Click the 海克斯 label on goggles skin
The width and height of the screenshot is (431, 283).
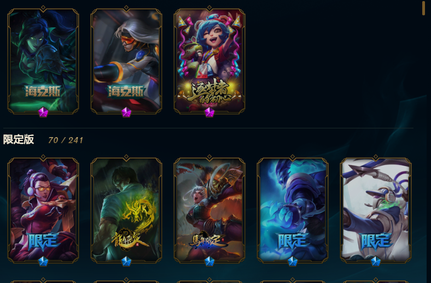[x=126, y=91]
